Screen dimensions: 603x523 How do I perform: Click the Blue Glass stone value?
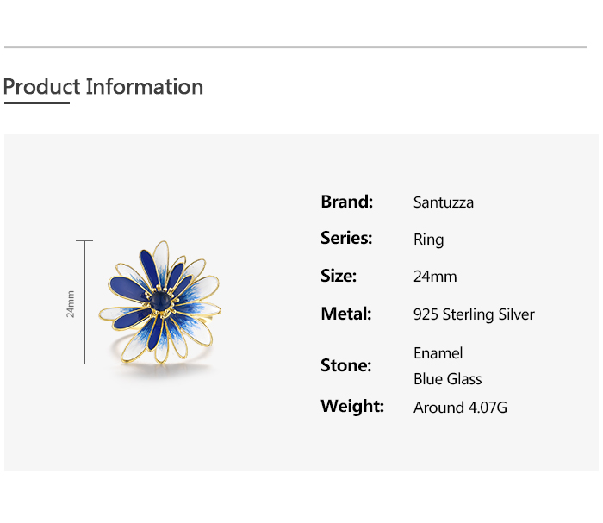[447, 379]
